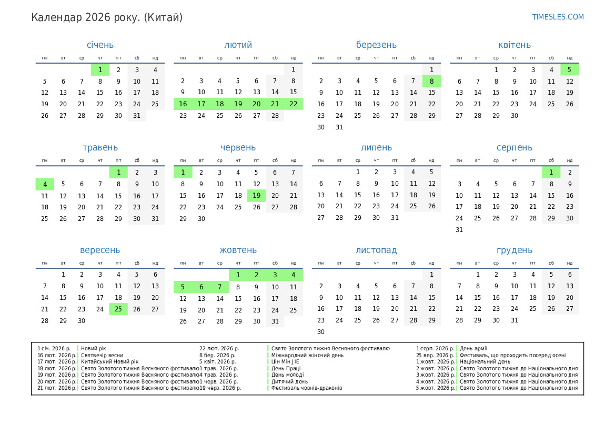Click the title "Календар 2026 року. (Китай)"

click(x=107, y=18)
